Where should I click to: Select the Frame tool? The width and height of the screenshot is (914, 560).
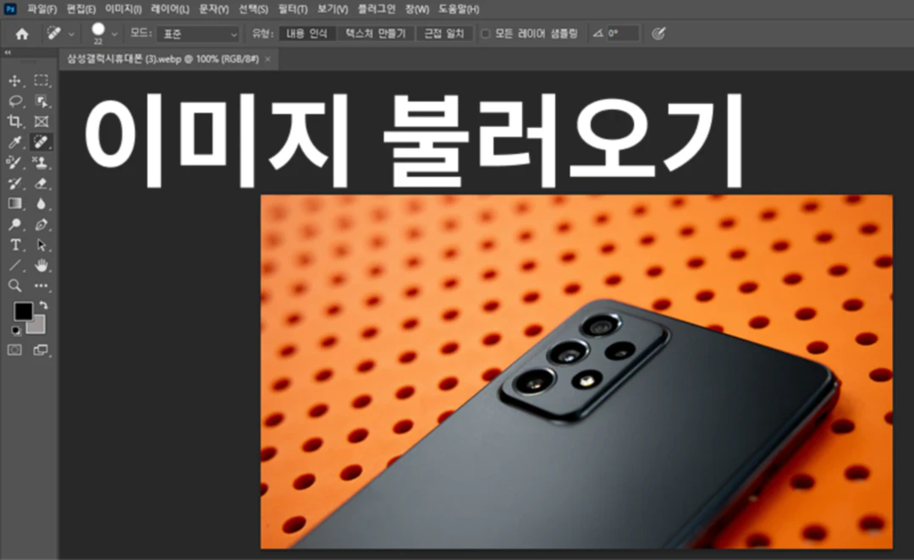41,121
